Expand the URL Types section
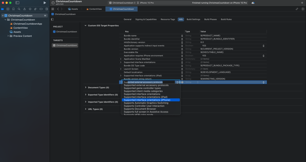Screen dimensions: 306x162 pos(86,109)
